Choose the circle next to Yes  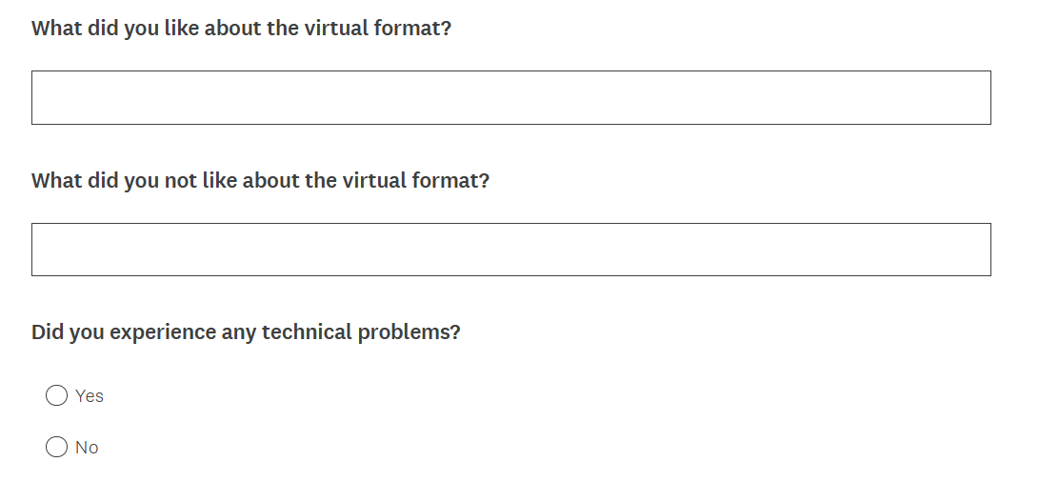[x=57, y=395]
